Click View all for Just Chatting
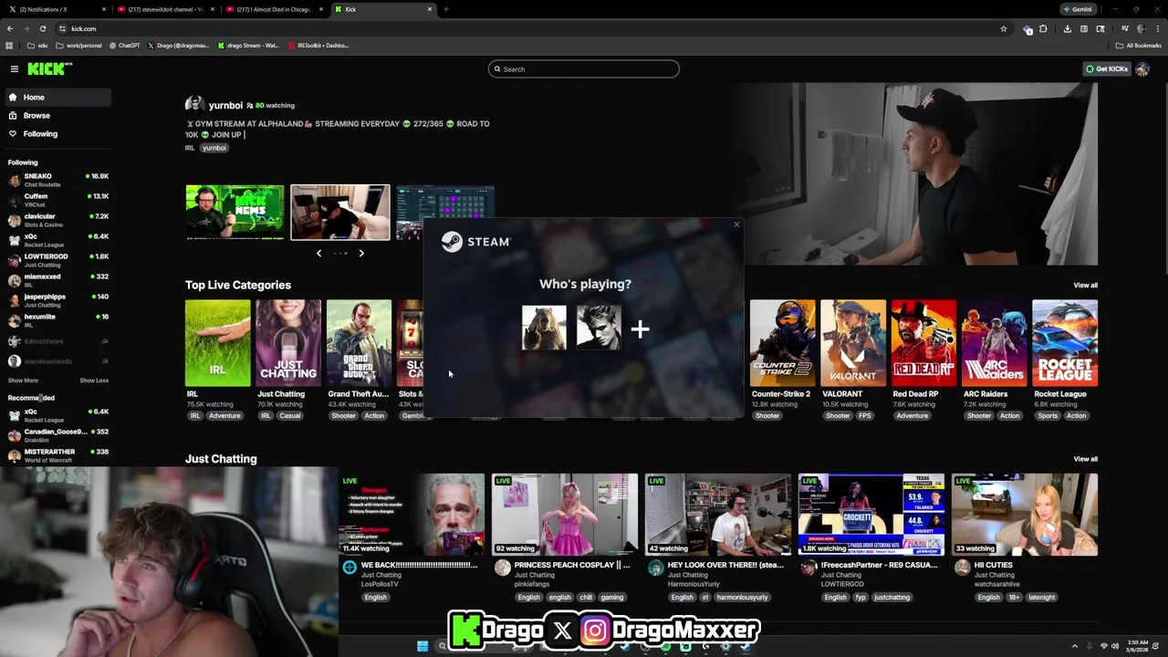This screenshot has height=657, width=1168. (x=1085, y=459)
